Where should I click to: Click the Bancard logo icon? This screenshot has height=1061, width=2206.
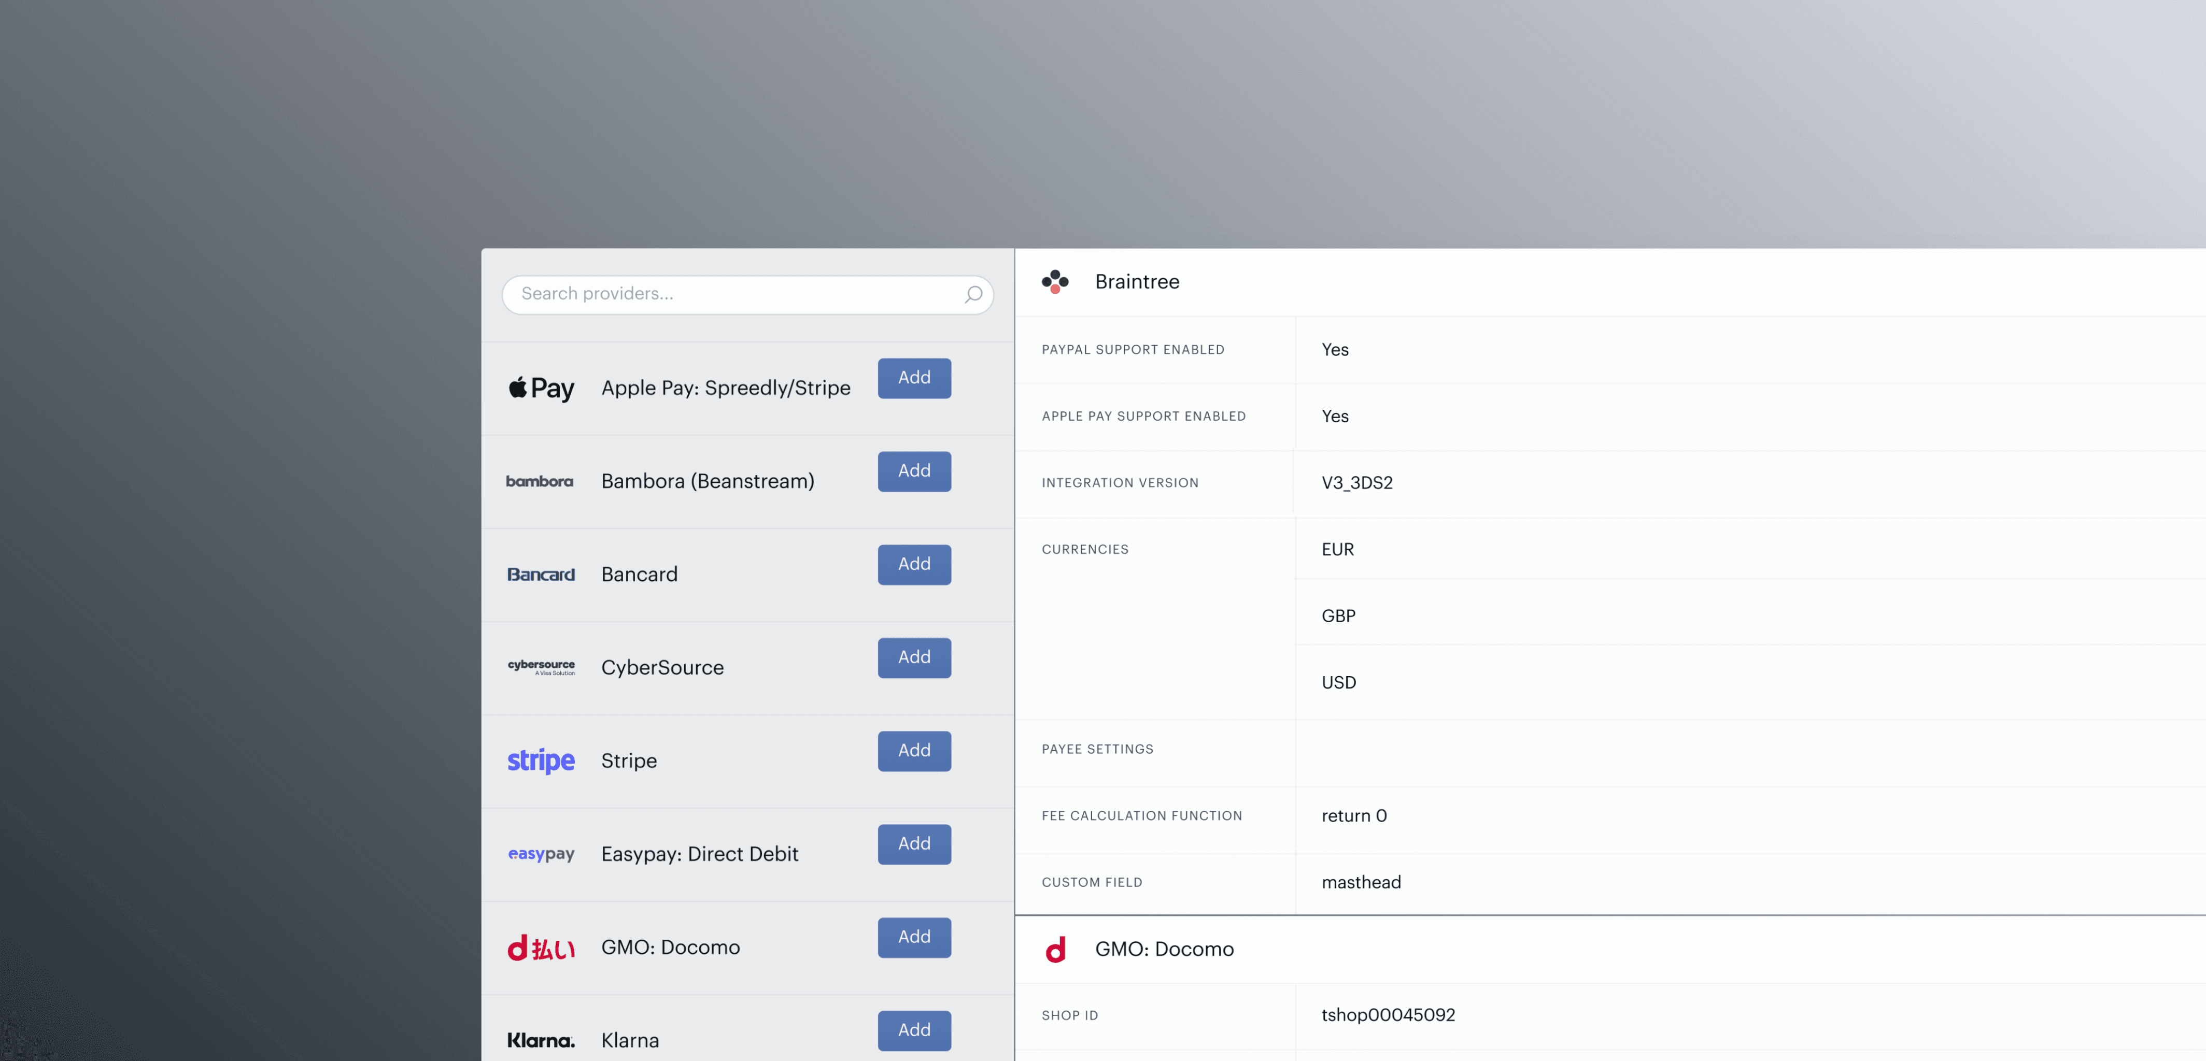541,574
